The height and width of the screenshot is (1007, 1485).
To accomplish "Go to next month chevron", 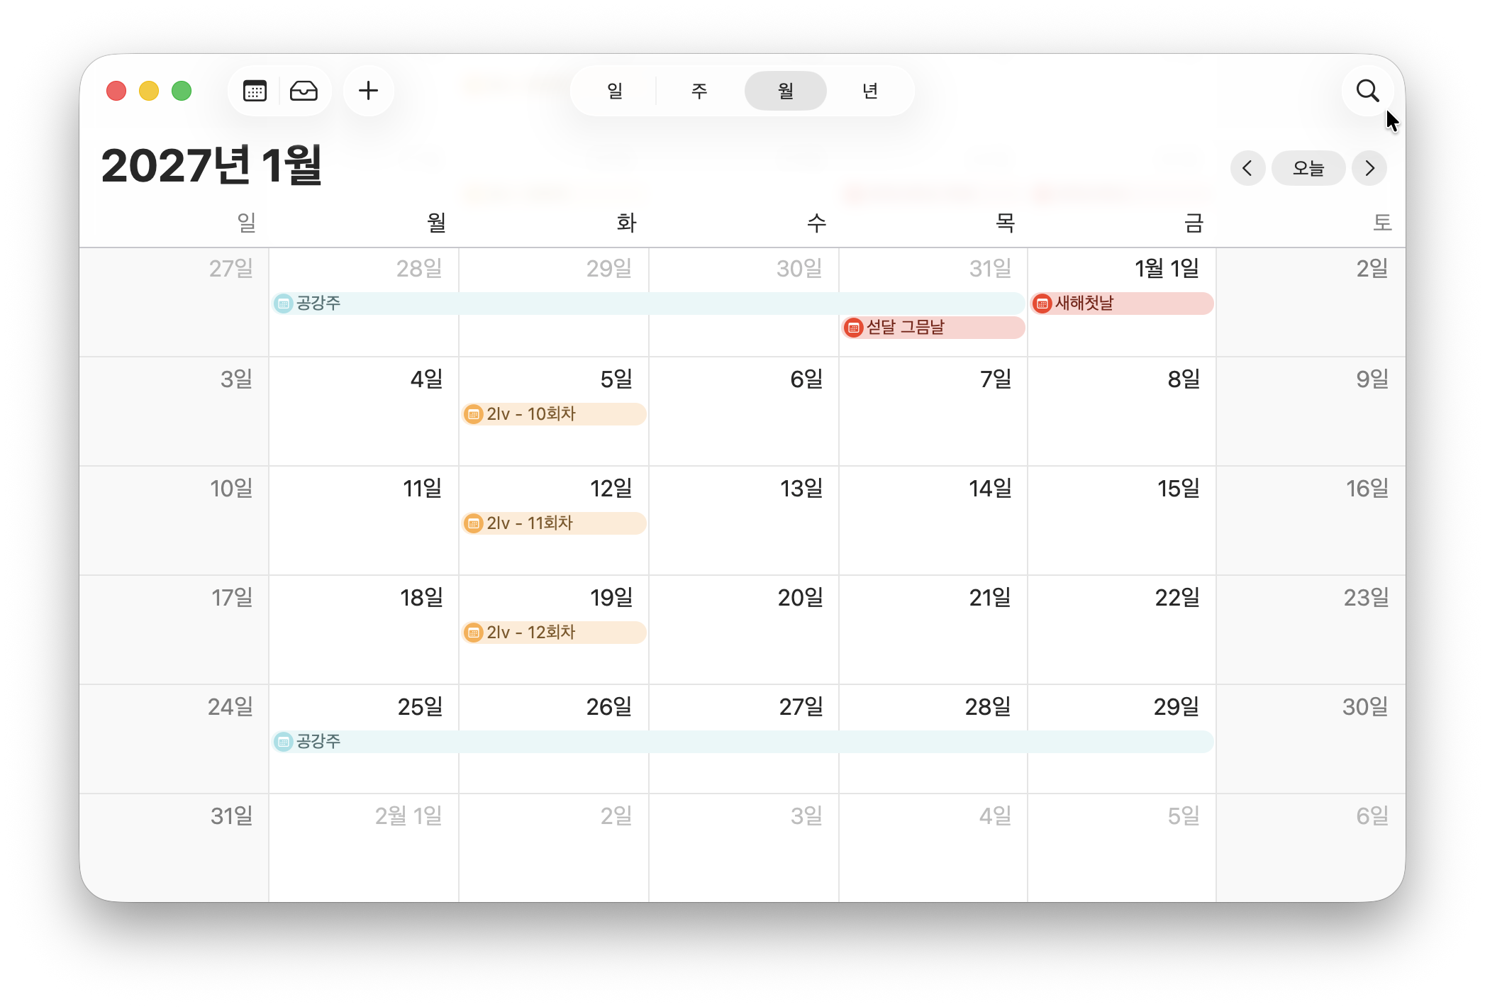I will [x=1369, y=168].
